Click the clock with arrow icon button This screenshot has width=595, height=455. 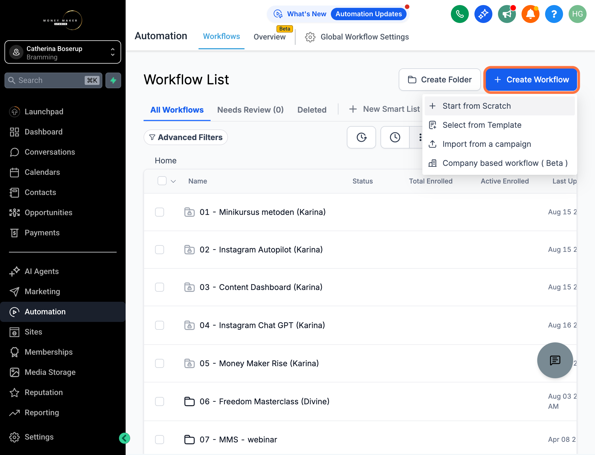(361, 137)
